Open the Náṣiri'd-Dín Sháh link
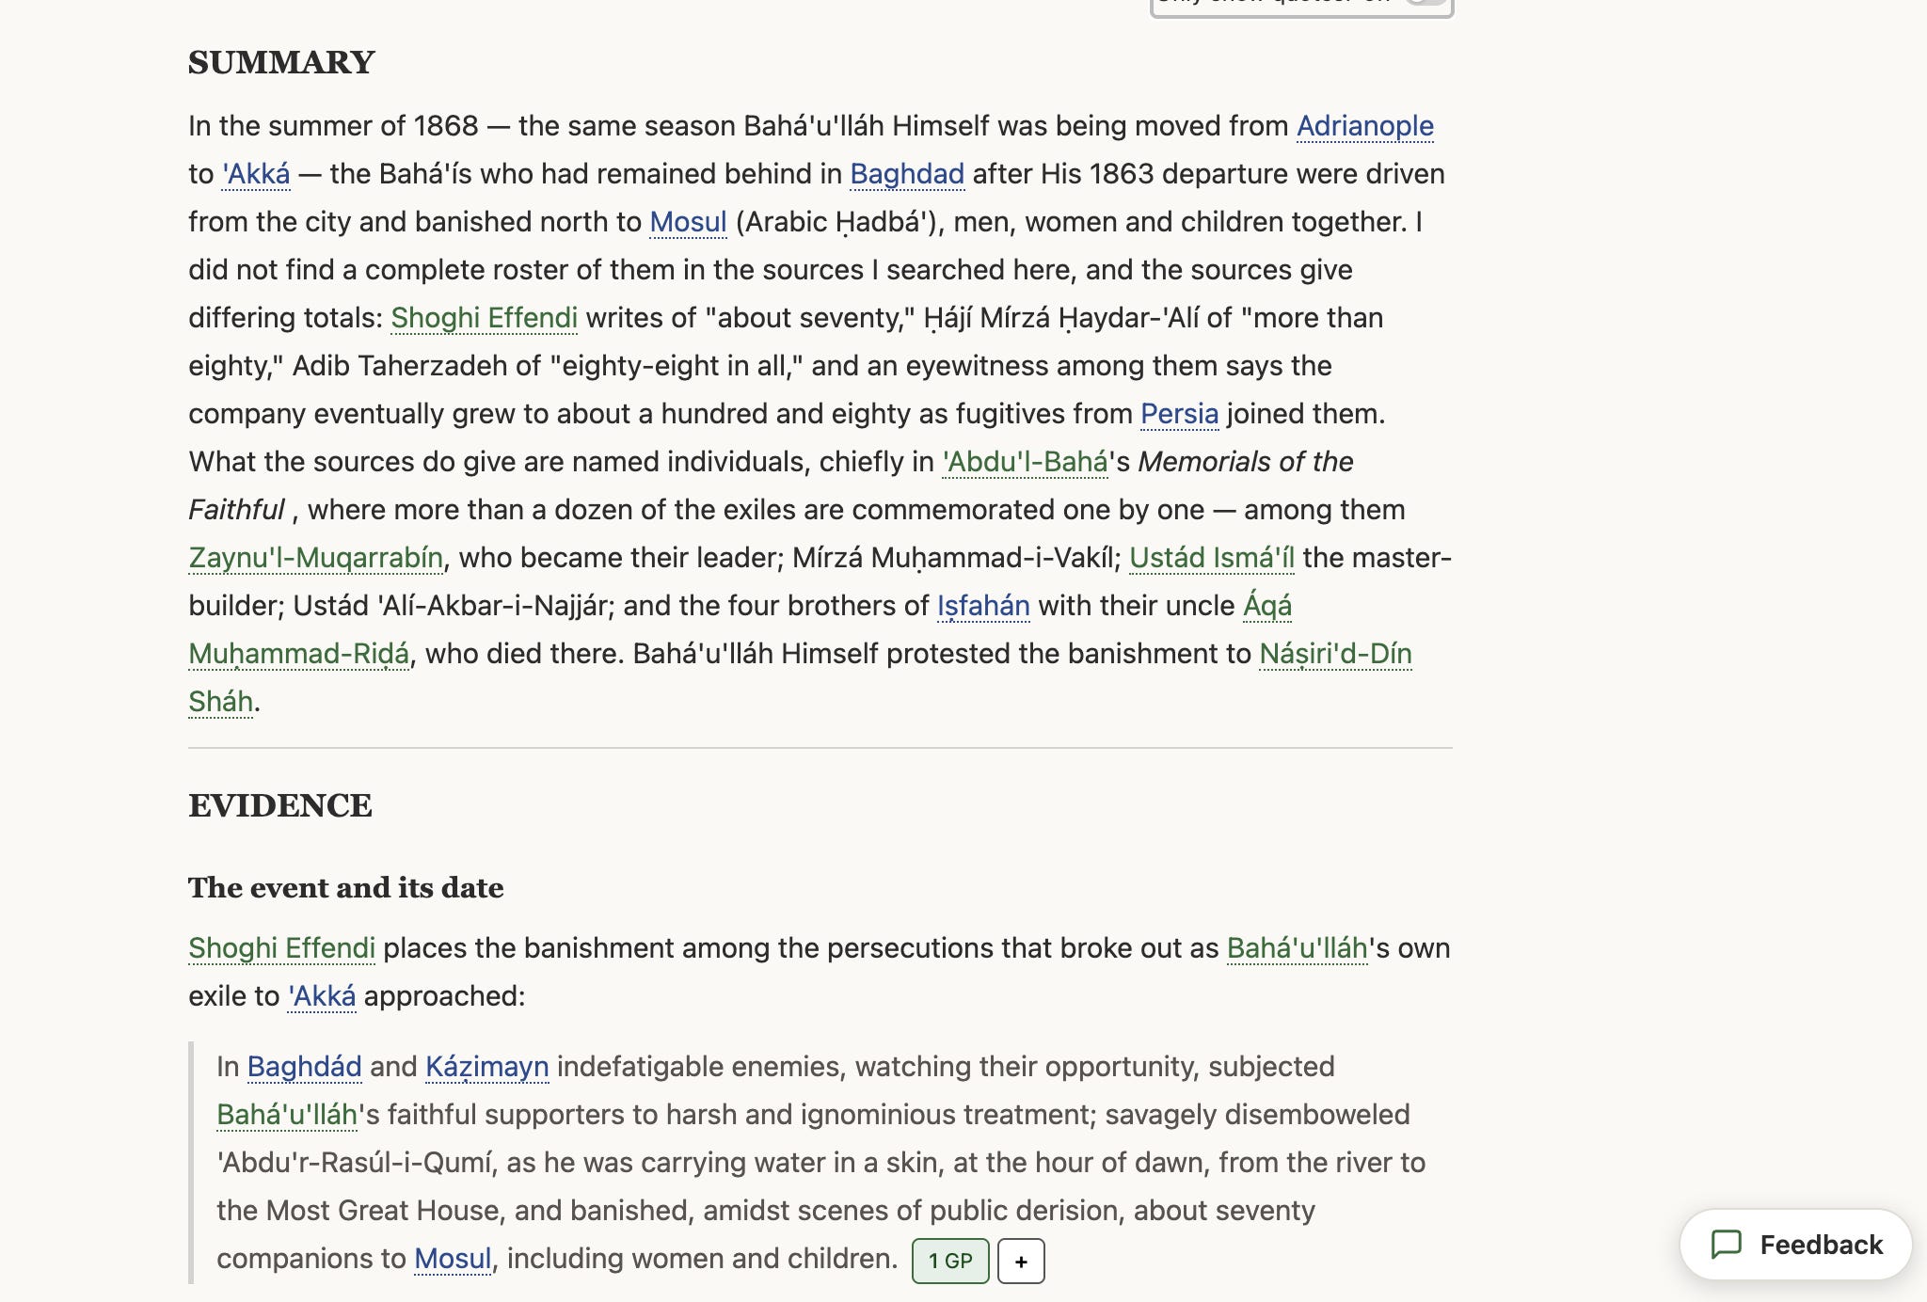This screenshot has width=1927, height=1302. pos(1335,654)
